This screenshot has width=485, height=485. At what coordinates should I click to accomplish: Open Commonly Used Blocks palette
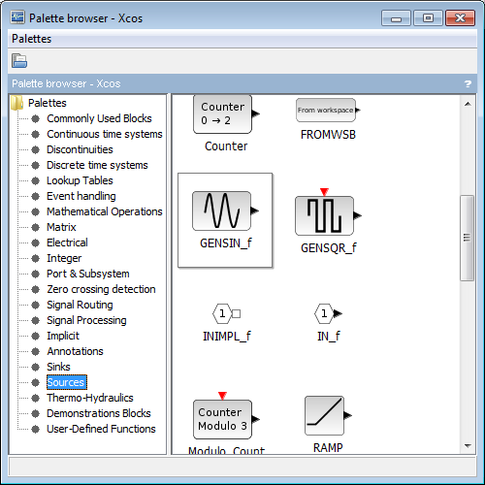tap(99, 118)
